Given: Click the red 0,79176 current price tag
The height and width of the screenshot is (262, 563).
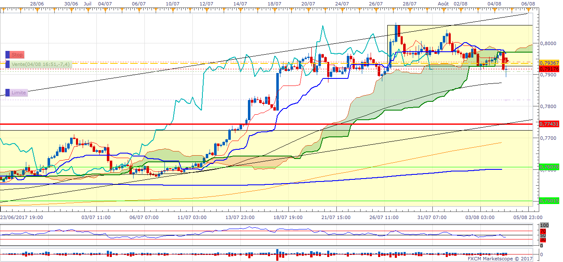Looking at the screenshot, I should click(x=548, y=68).
